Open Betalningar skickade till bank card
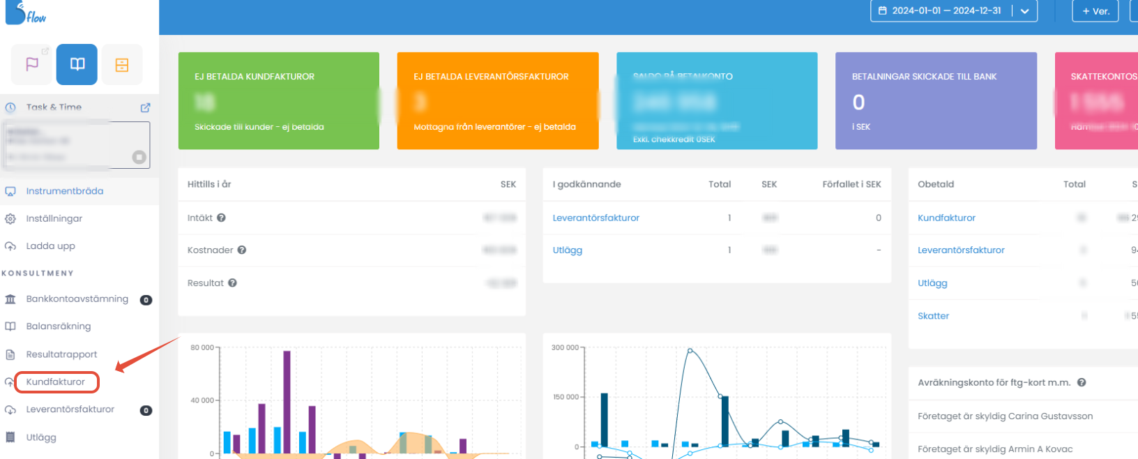 coord(936,100)
